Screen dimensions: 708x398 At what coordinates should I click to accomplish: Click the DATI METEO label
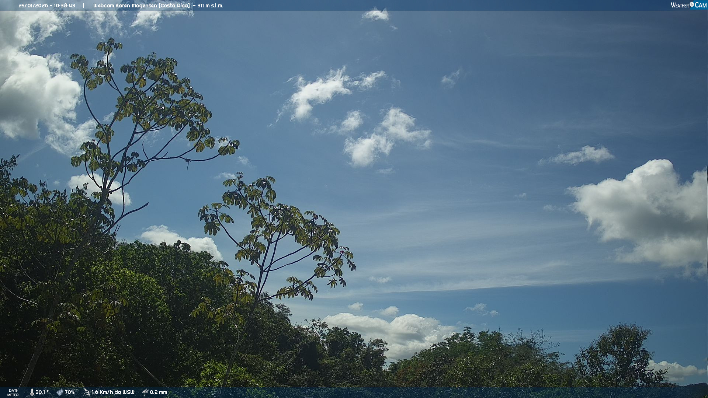point(13,392)
